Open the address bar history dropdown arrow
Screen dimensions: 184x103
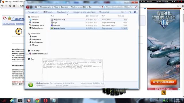(100, 7)
